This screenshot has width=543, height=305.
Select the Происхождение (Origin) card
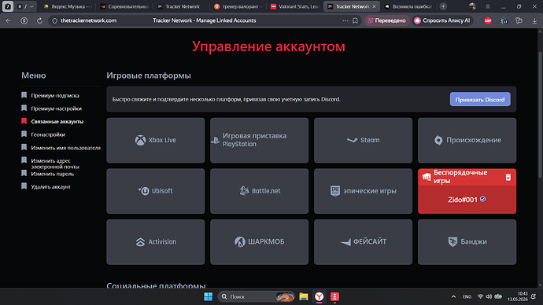point(467,140)
